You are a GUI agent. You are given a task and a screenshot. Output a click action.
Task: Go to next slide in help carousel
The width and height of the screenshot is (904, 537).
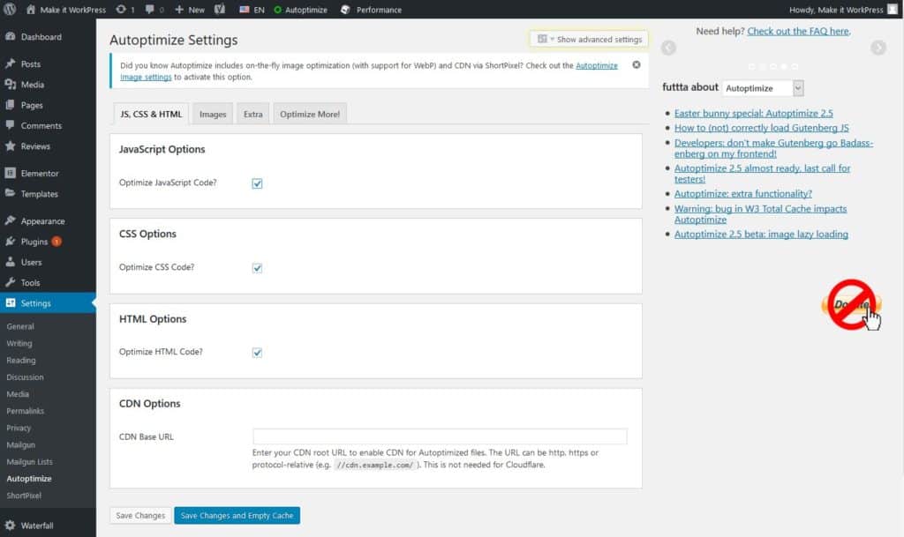878,48
